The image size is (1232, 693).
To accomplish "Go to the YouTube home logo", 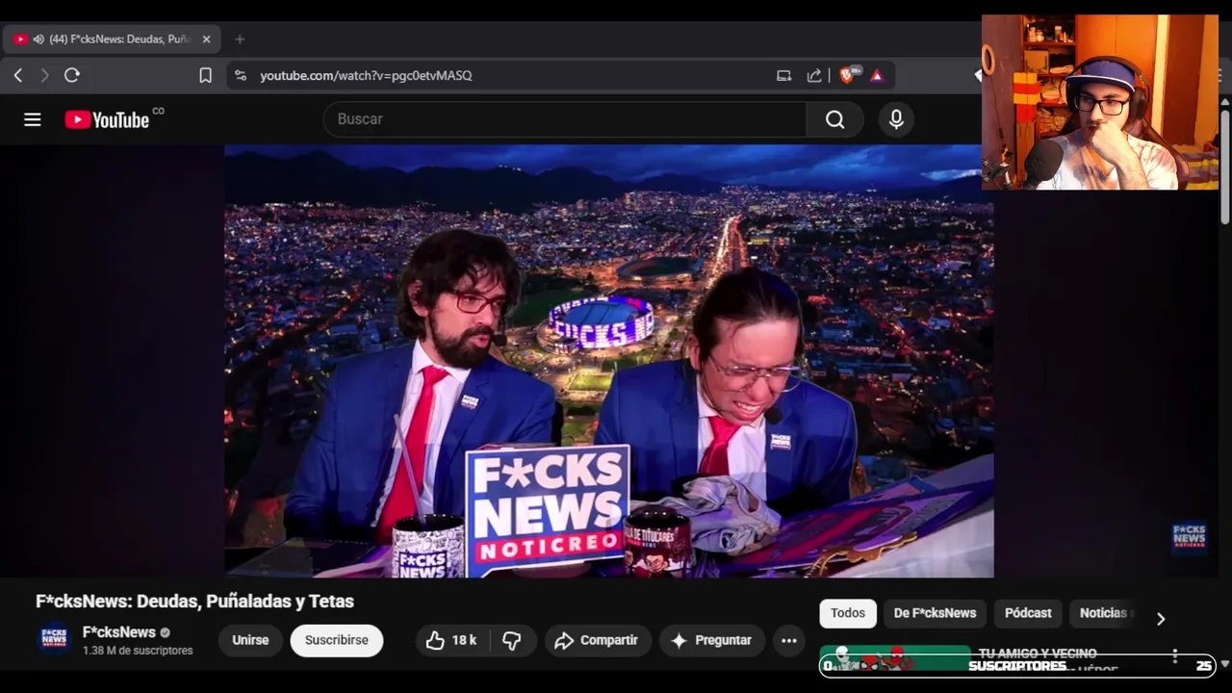I will pyautogui.click(x=107, y=119).
